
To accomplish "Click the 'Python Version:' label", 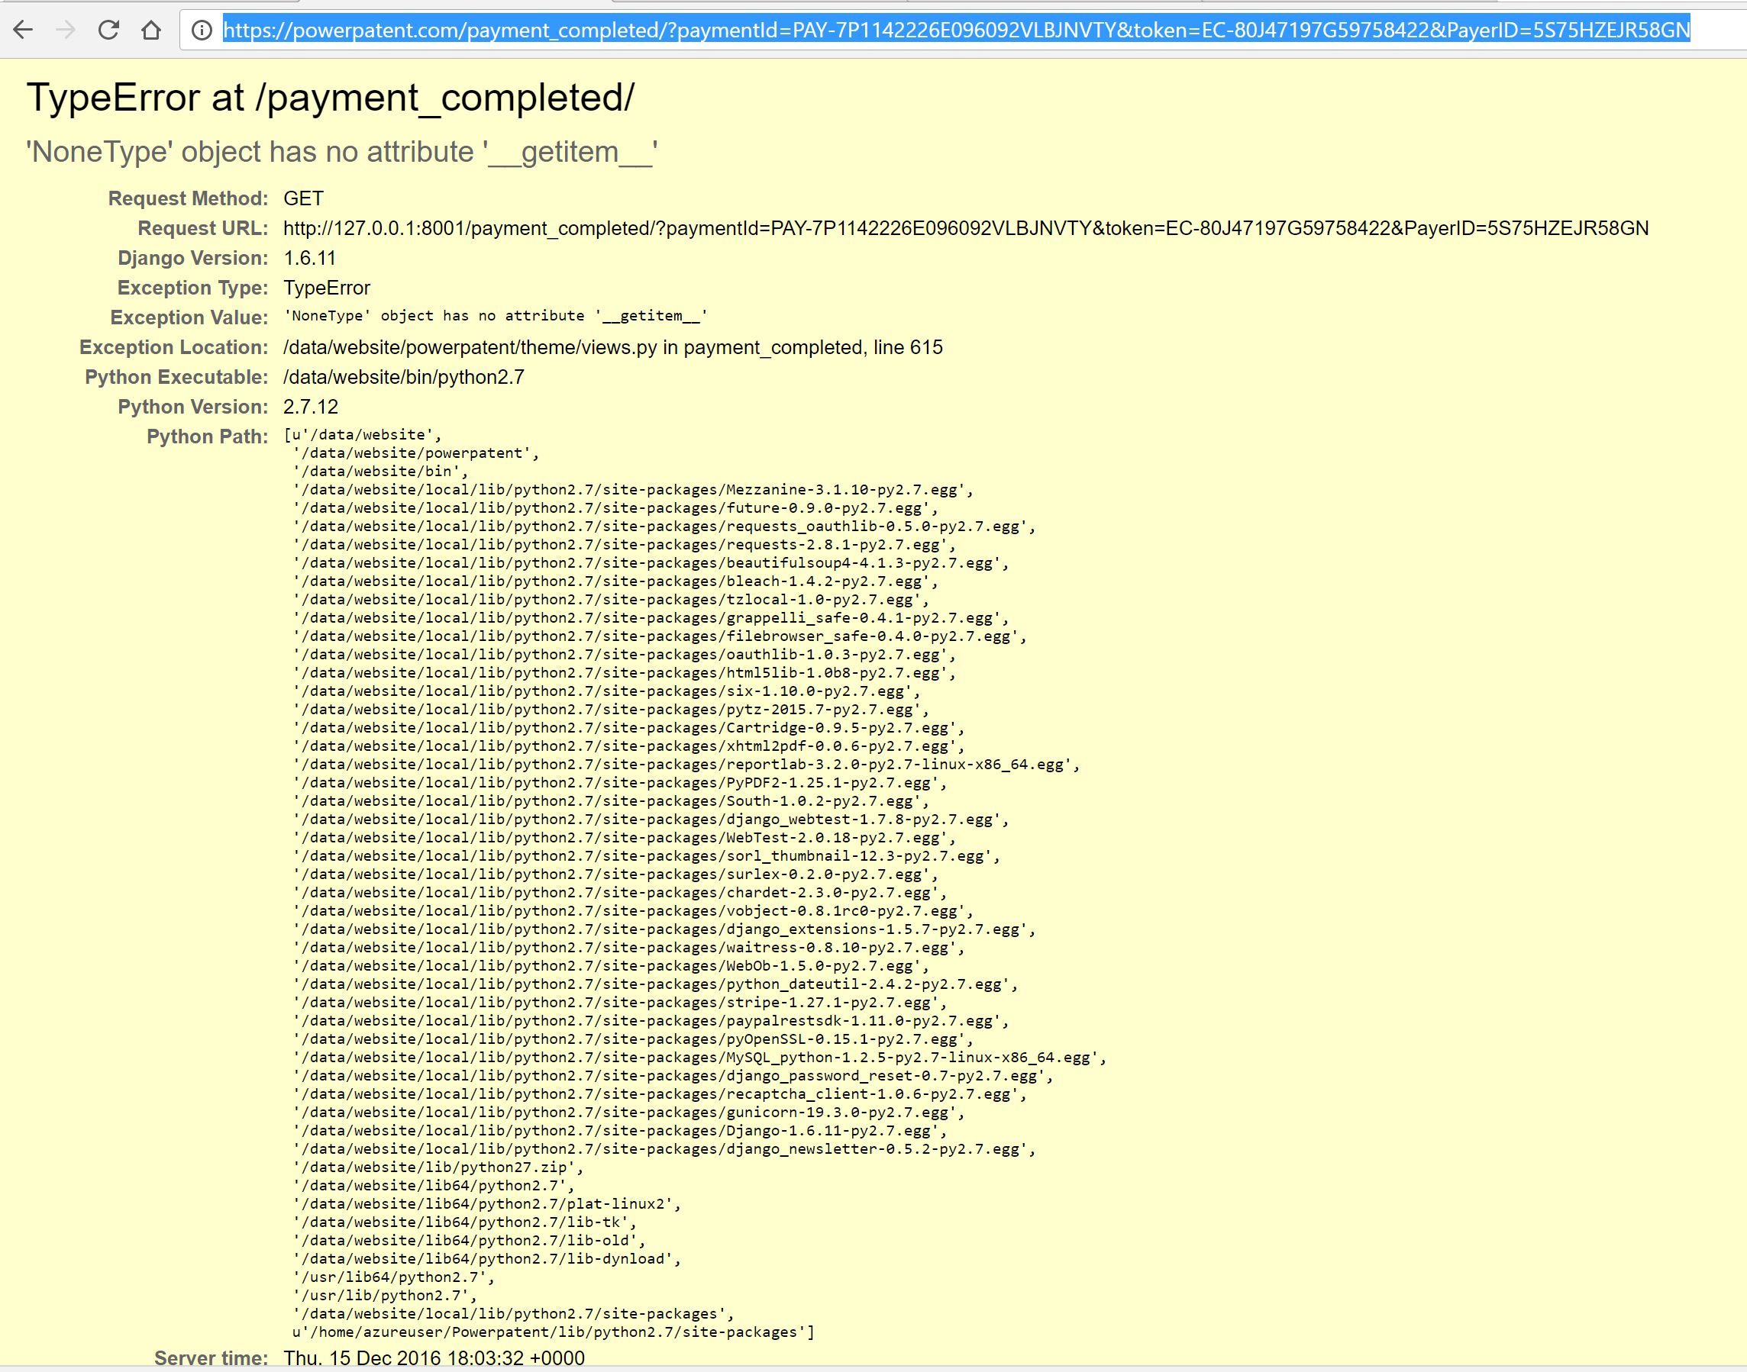I will click(193, 407).
